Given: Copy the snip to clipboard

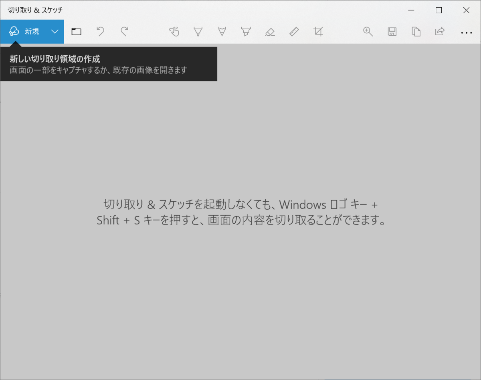Looking at the screenshot, I should tap(416, 32).
